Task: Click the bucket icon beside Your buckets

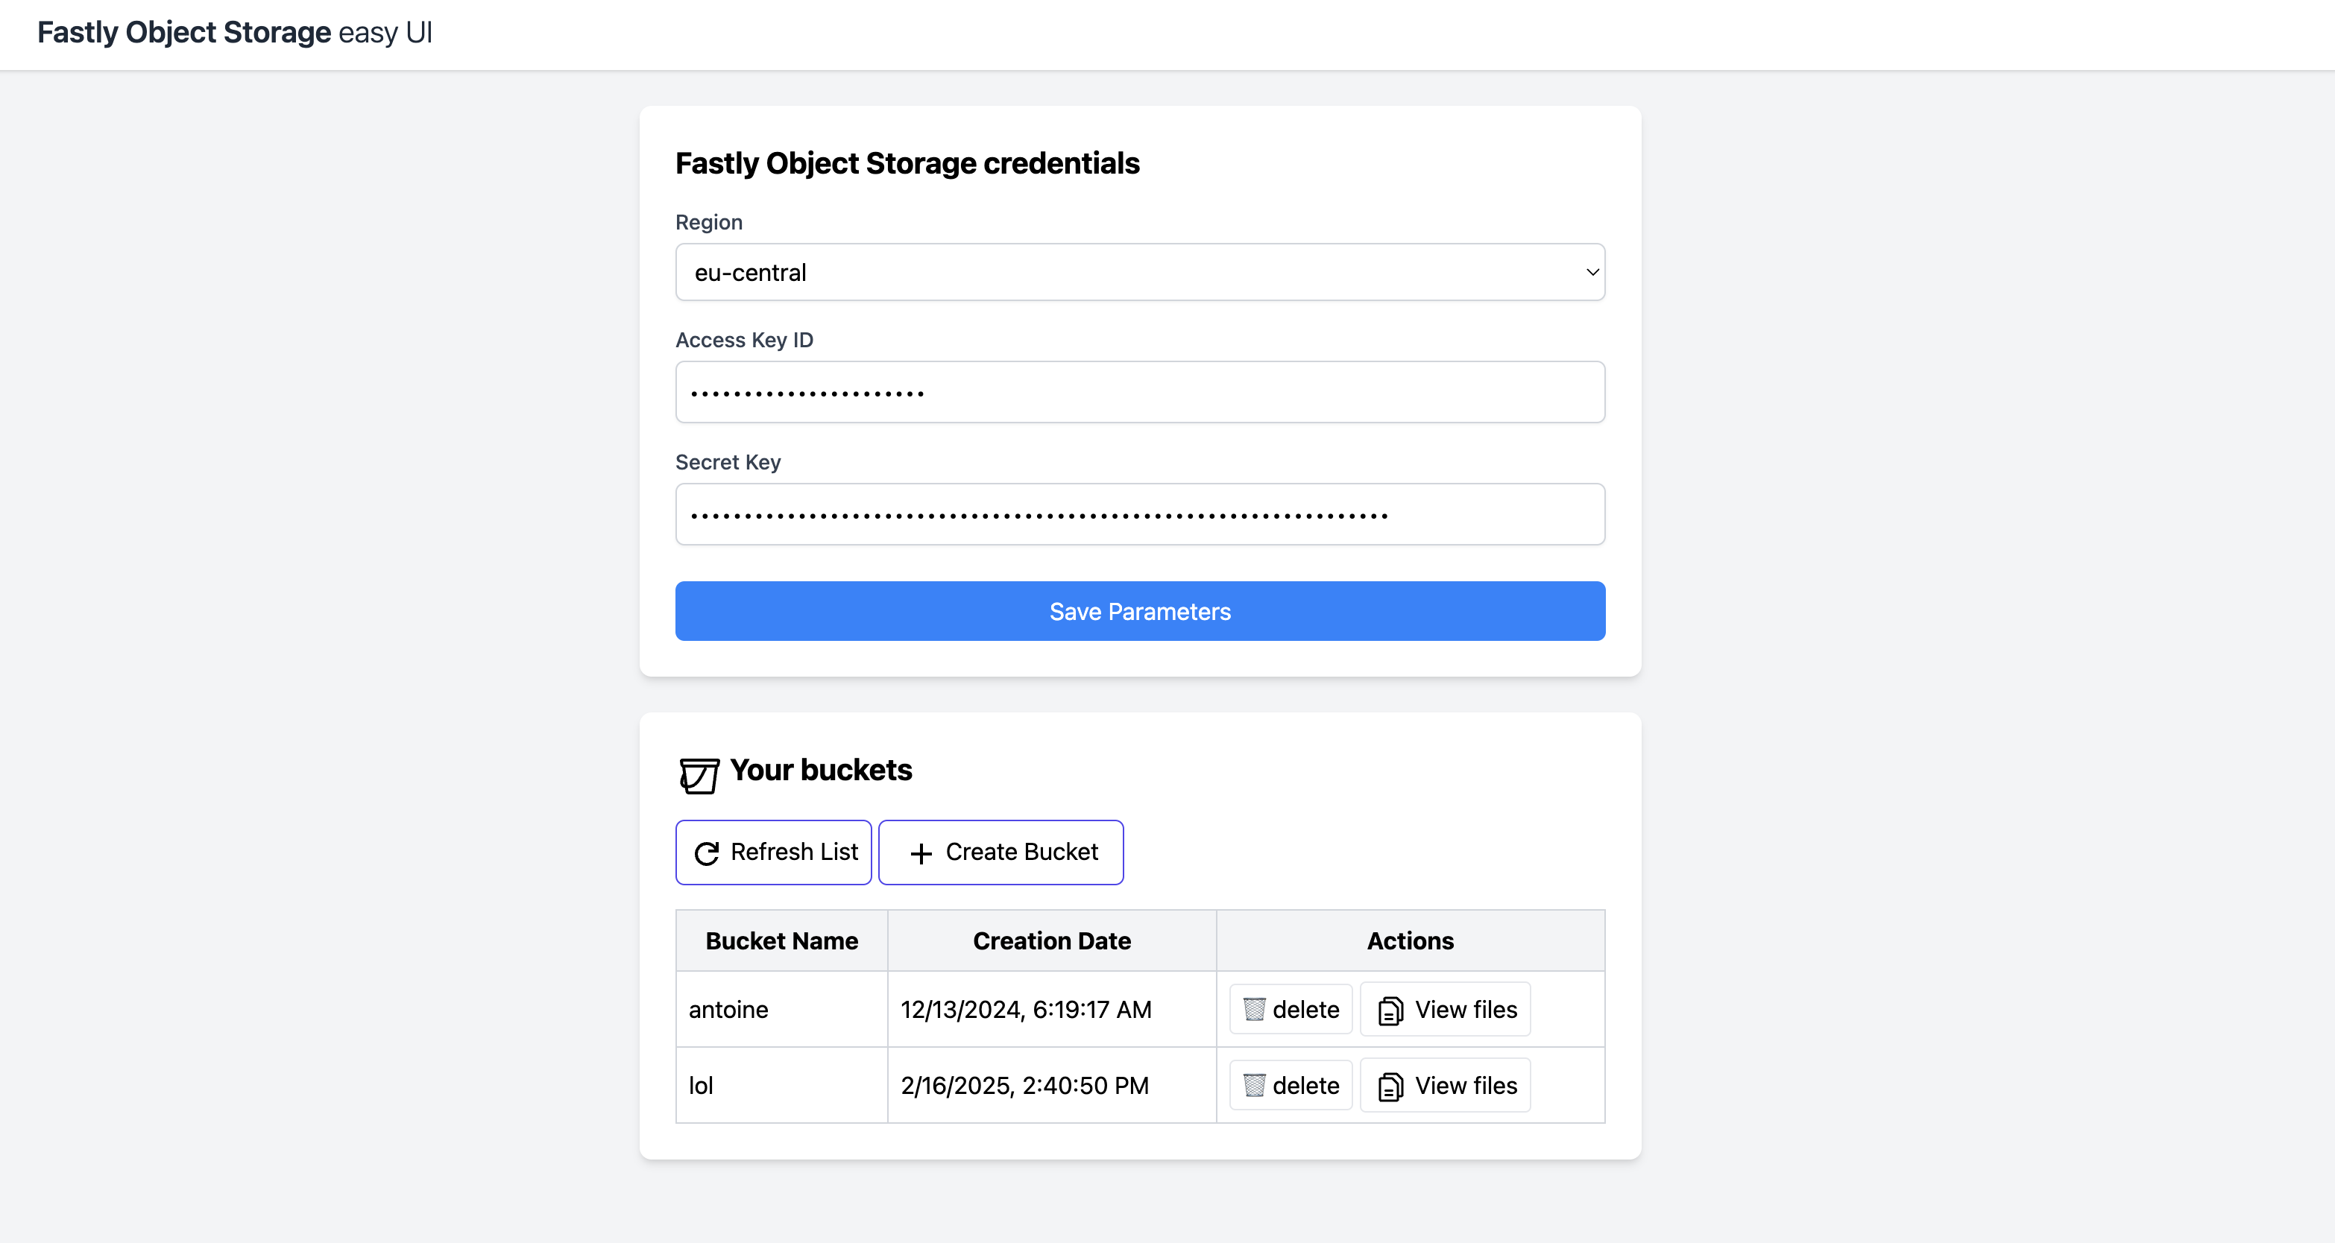Action: click(x=699, y=776)
